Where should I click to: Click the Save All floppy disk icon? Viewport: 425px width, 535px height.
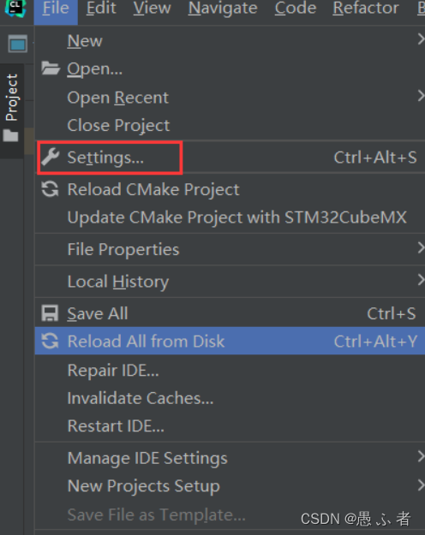point(51,313)
